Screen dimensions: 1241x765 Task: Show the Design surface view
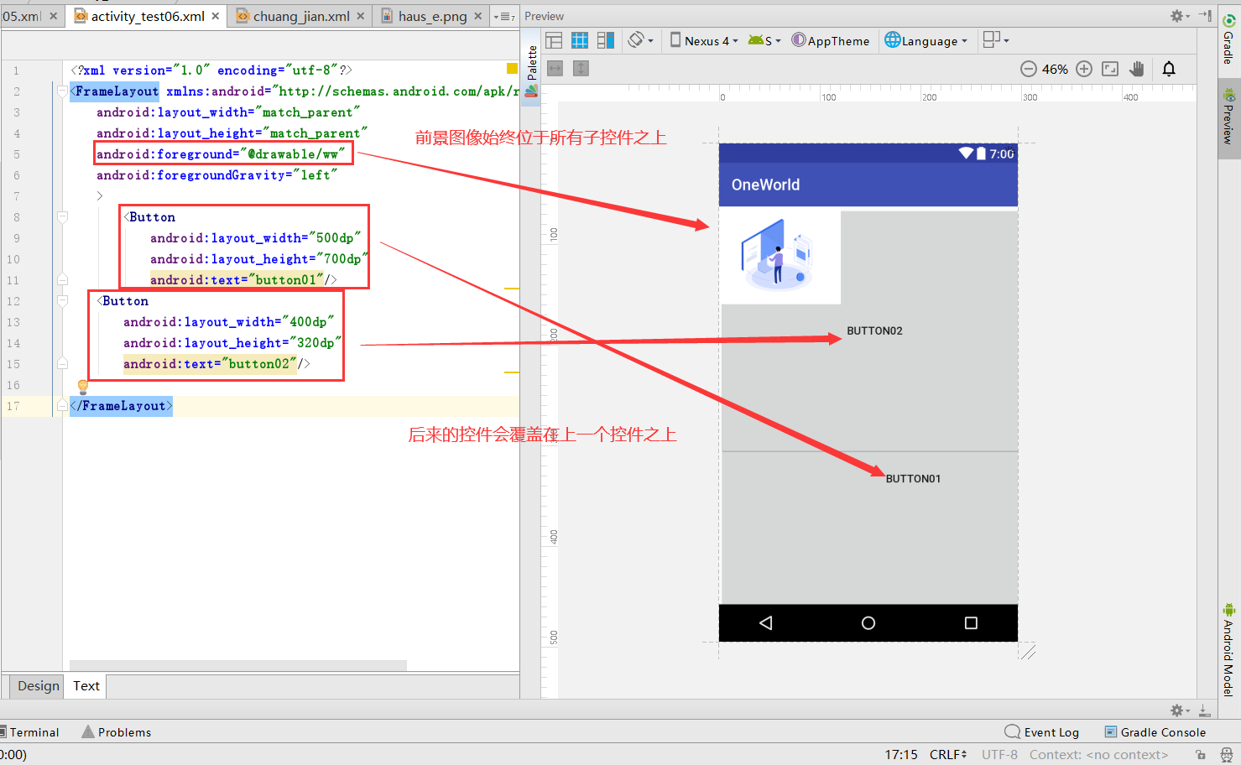click(554, 40)
